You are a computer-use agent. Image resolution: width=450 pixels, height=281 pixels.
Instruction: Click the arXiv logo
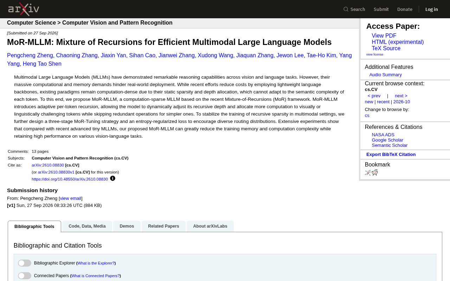pyautogui.click(x=24, y=9)
